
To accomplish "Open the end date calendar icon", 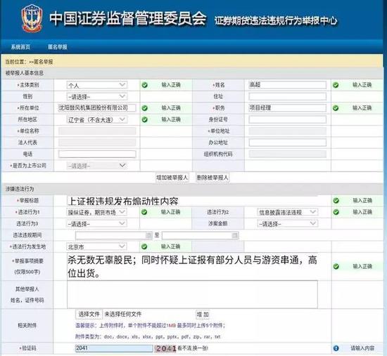I will (235, 235).
